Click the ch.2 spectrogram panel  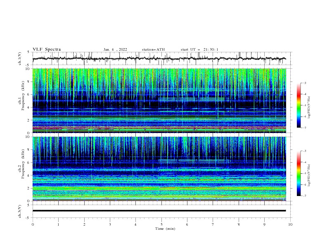coord(159,169)
